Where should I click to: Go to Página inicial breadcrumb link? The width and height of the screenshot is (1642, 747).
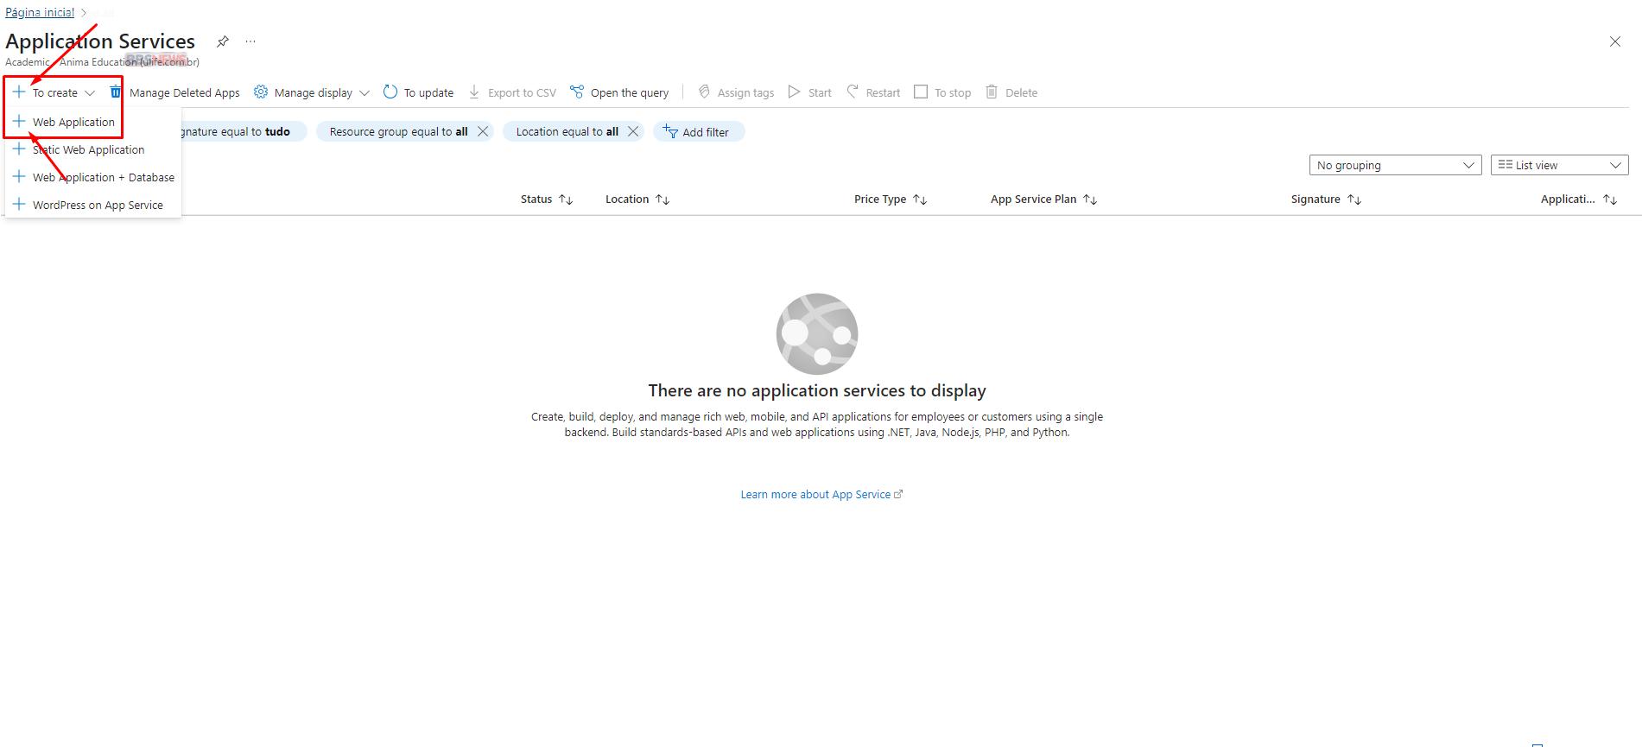(40, 12)
